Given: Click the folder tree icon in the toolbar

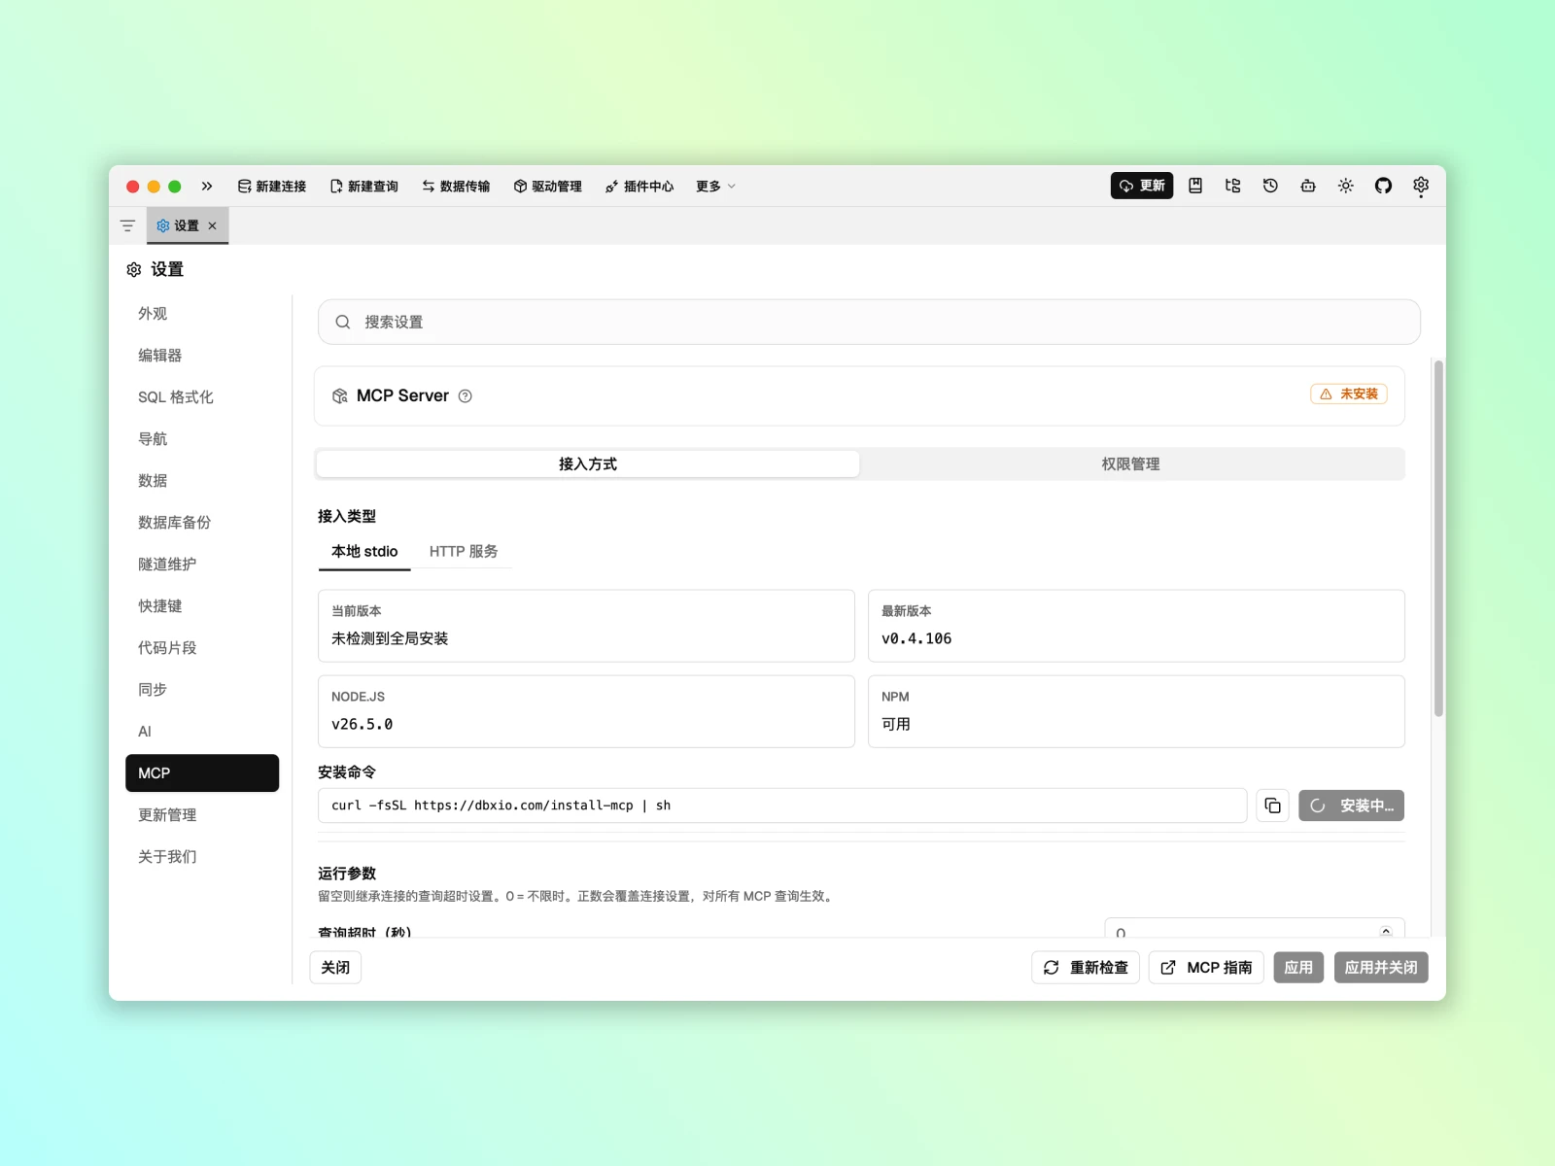Looking at the screenshot, I should [1233, 186].
